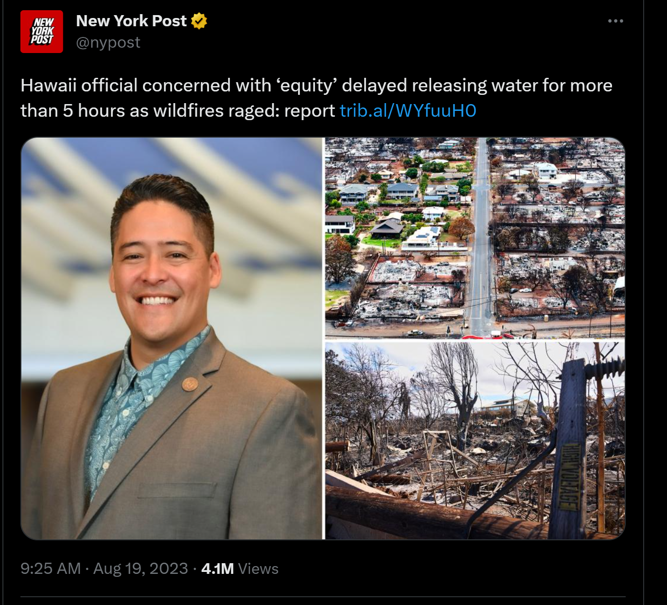The height and width of the screenshot is (605, 667).
Task: Open the @nypost handle link
Action: tap(108, 43)
